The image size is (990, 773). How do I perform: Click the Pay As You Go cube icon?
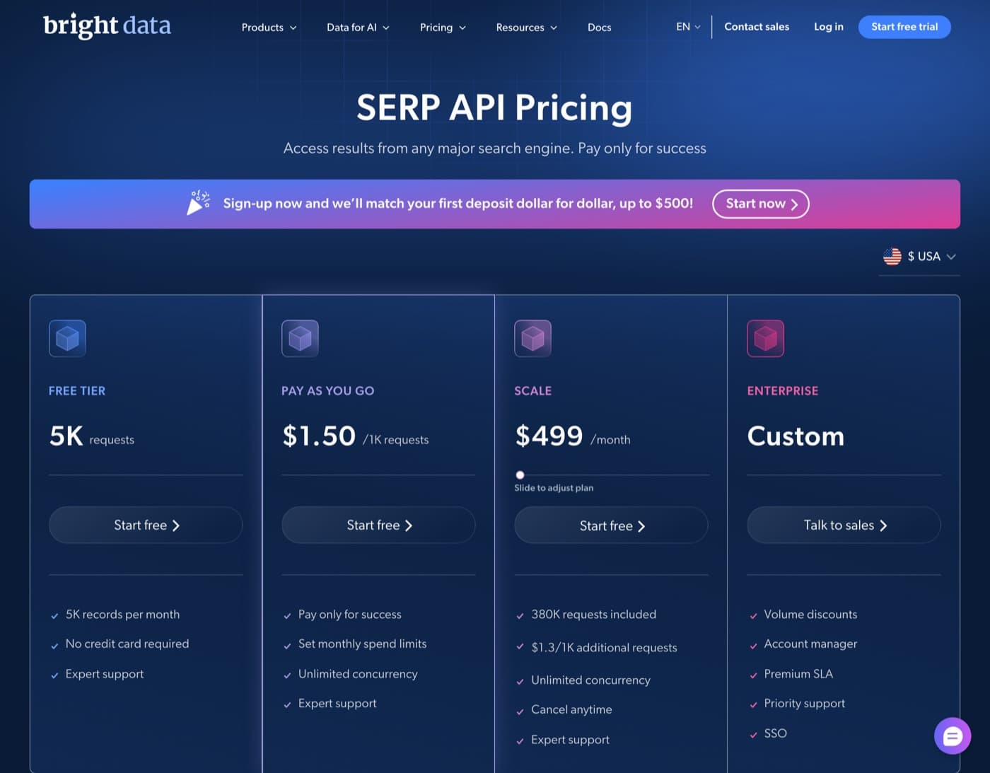click(x=300, y=338)
